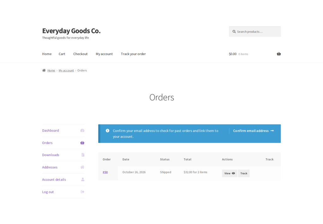Click the Order column header
The image size is (323, 224).
click(x=107, y=159)
